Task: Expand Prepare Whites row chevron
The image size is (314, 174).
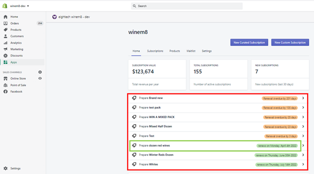Action: pos(303,164)
